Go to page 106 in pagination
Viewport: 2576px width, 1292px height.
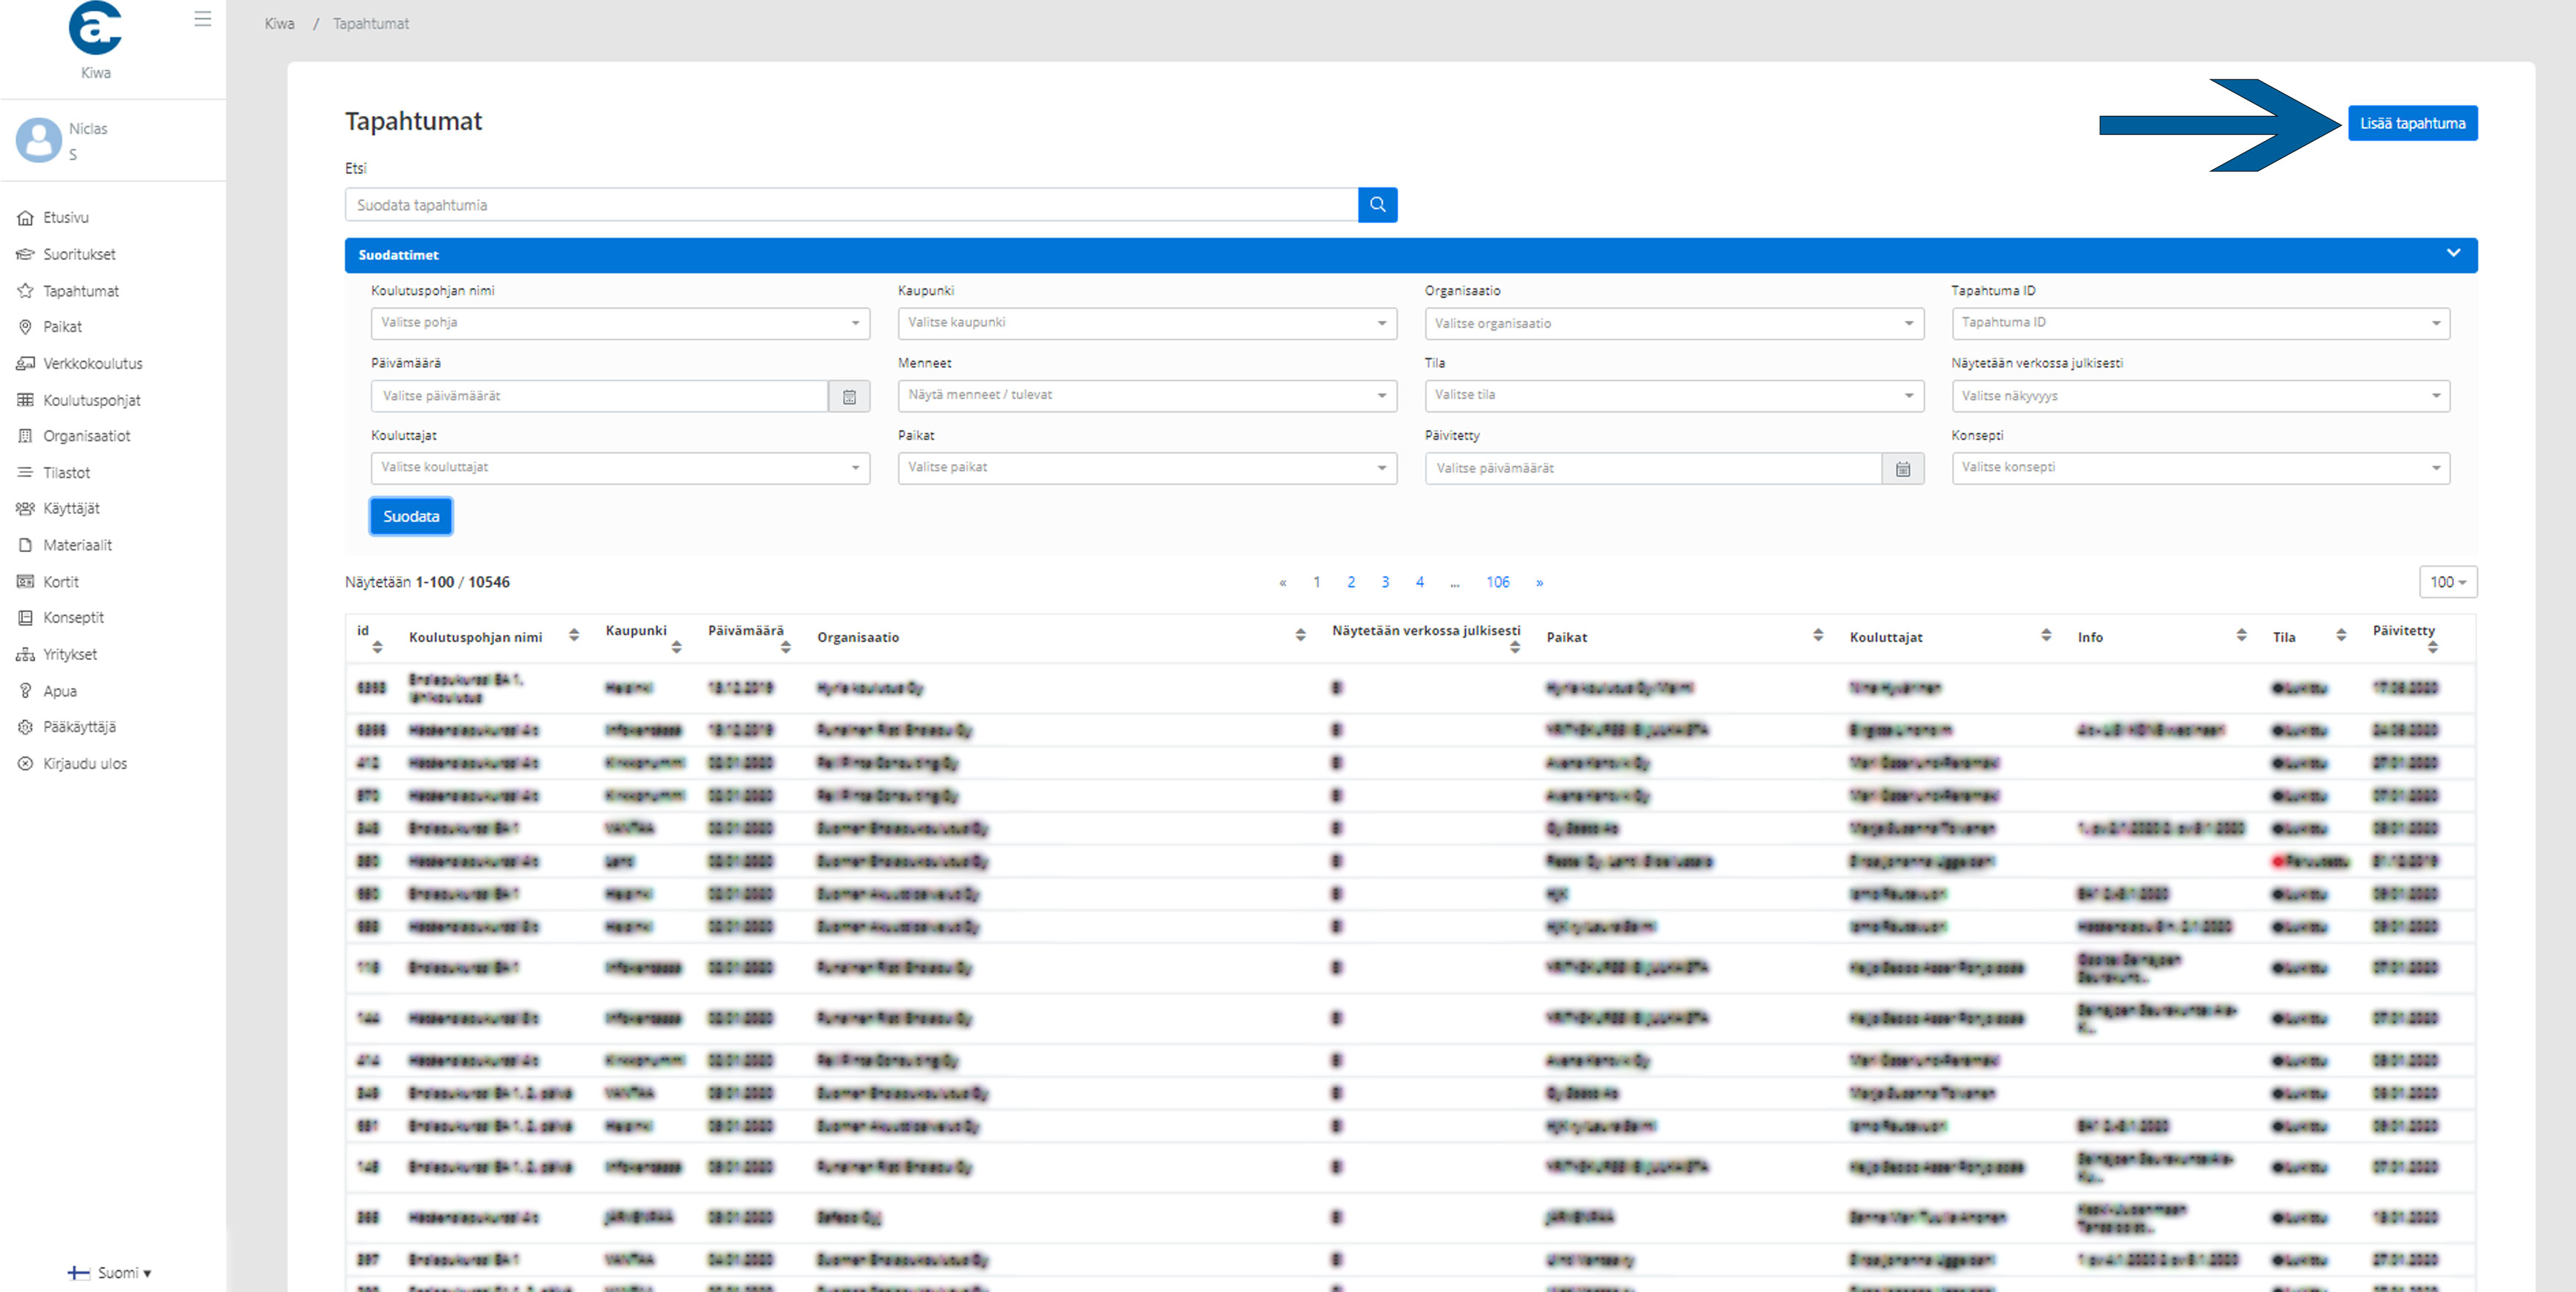tap(1497, 582)
